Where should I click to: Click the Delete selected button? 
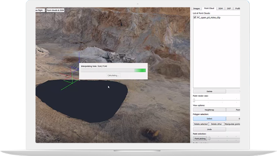[201, 124]
